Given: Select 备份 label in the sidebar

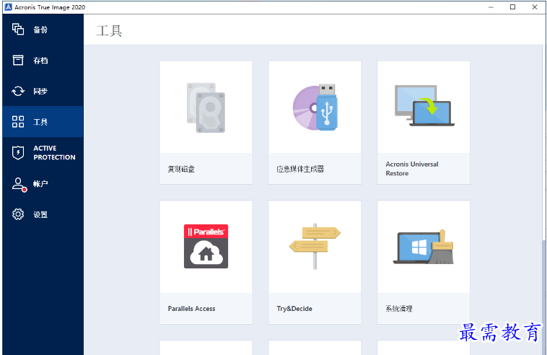Looking at the screenshot, I should [x=40, y=30].
